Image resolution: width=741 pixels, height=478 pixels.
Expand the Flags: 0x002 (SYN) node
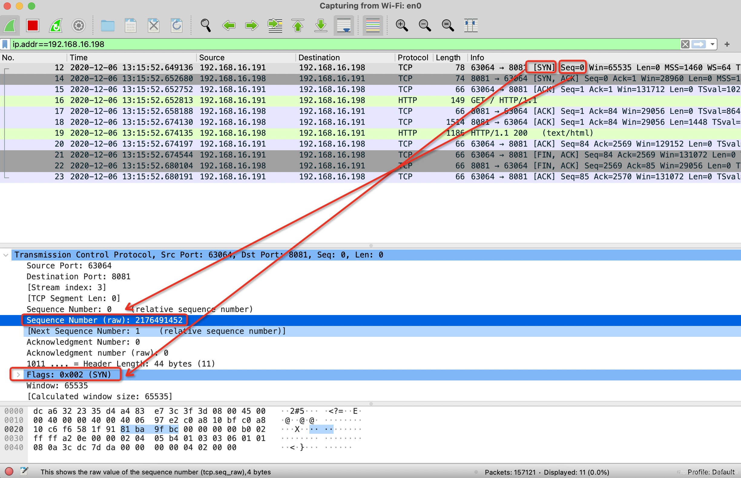[x=18, y=375]
